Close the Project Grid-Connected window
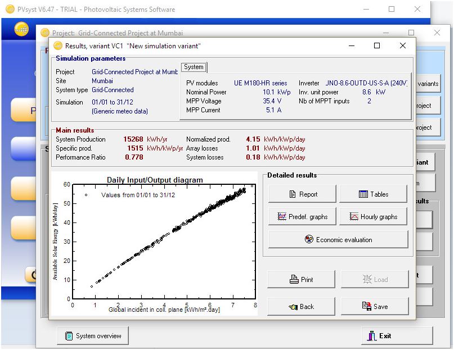454x350 pixels. [437, 33]
